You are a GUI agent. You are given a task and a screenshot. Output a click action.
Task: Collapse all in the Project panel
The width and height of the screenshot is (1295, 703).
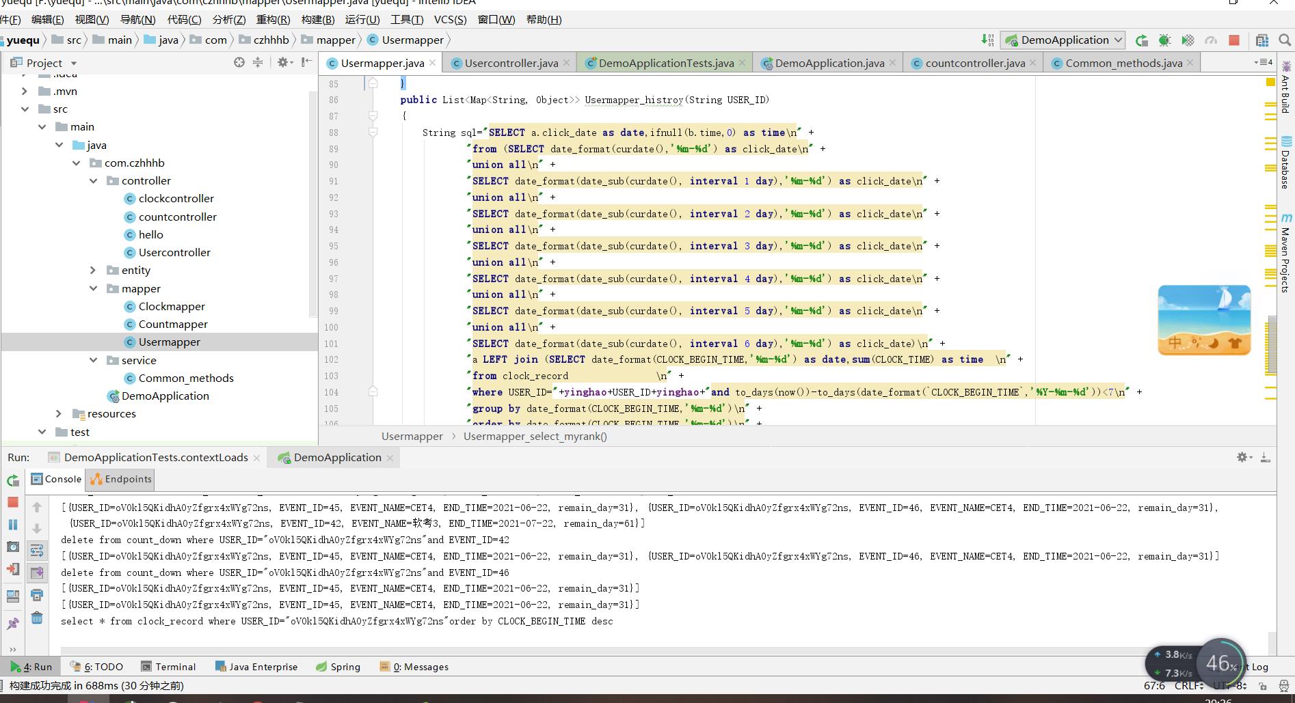coord(258,62)
